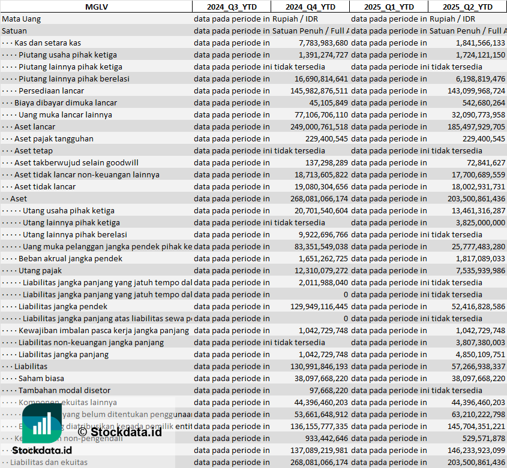
Task: Select the Utang pajak row label
Action: pos(40,270)
